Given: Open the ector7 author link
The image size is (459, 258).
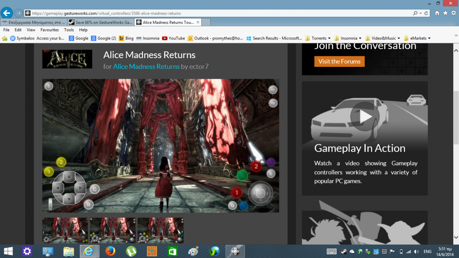Looking at the screenshot, I should tap(199, 67).
